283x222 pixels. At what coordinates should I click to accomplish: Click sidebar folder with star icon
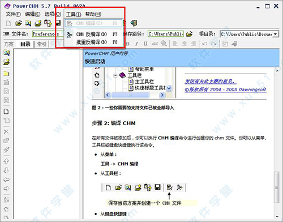(x=6, y=62)
